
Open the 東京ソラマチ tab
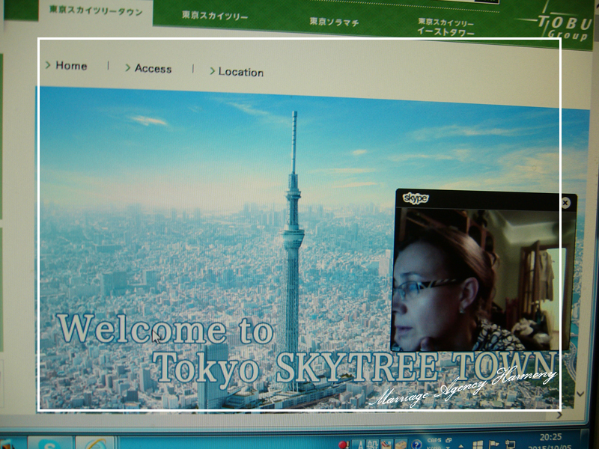coord(334,22)
